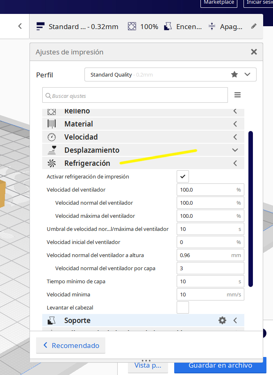Click the Buscar ajustes search field
Image resolution: width=273 pixels, height=375 pixels.
pyautogui.click(x=135, y=95)
